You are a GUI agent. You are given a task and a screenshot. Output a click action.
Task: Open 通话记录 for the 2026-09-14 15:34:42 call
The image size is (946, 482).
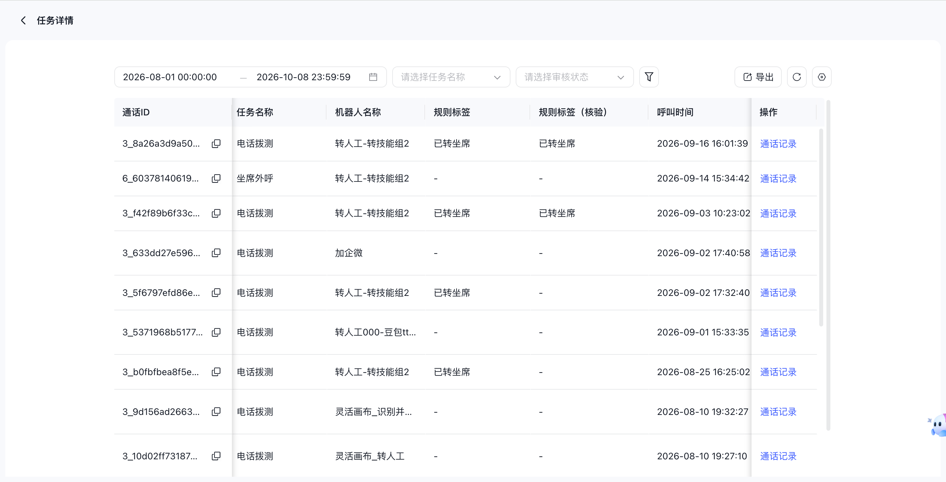tap(778, 179)
